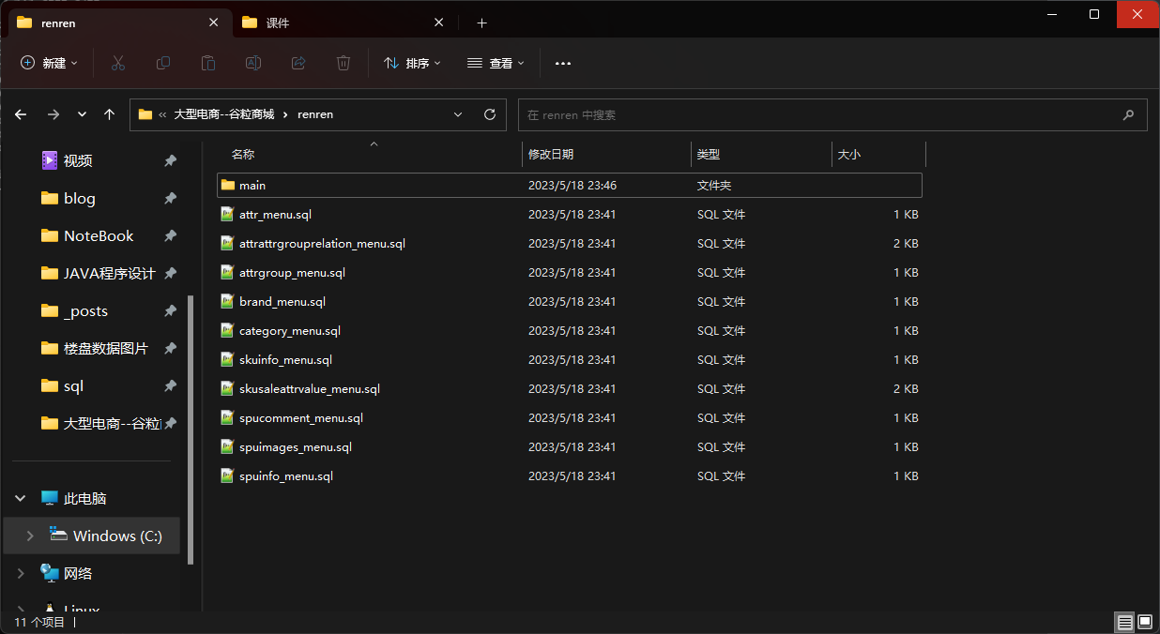The image size is (1160, 634).
Task: Open the 查看 view menu
Action: click(x=496, y=63)
